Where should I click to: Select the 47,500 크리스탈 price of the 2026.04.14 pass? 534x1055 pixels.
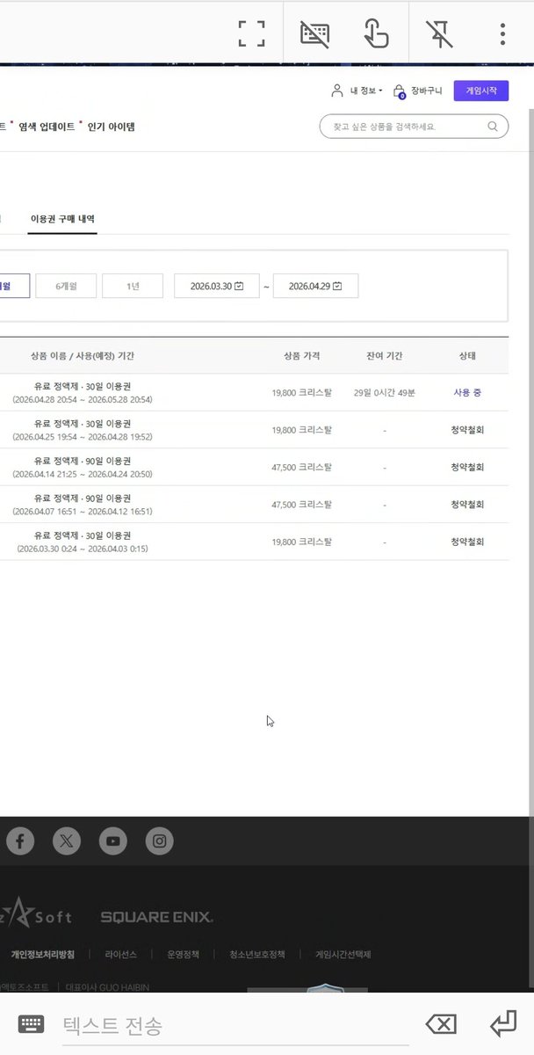click(302, 467)
